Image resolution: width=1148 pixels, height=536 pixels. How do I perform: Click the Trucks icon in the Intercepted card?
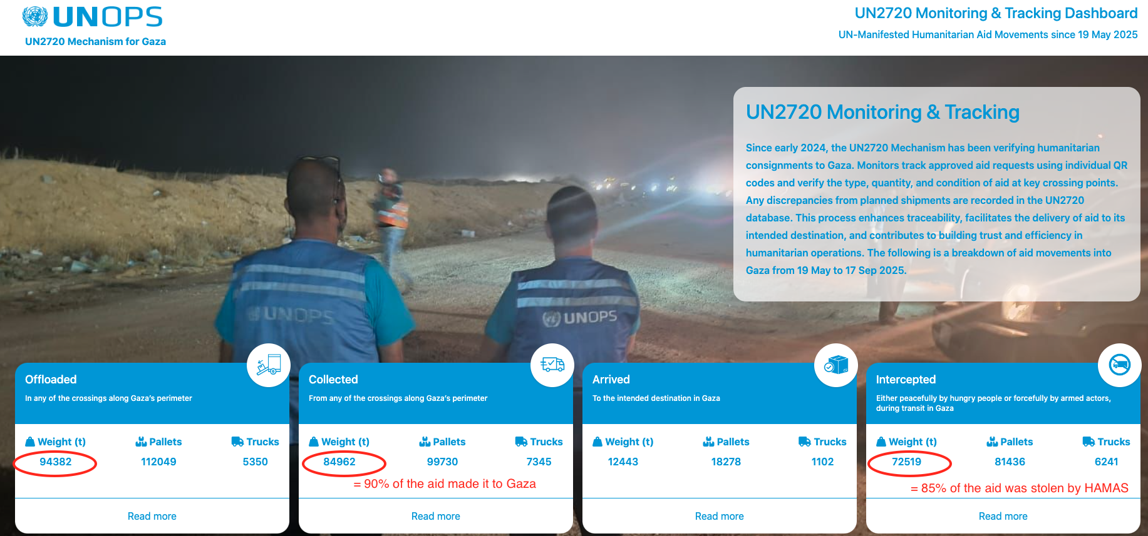click(1089, 442)
